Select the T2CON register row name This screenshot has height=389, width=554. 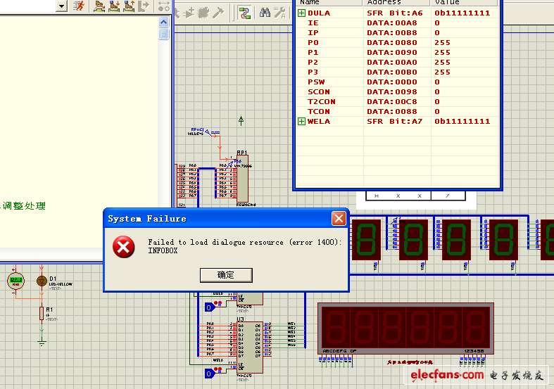[x=322, y=102]
